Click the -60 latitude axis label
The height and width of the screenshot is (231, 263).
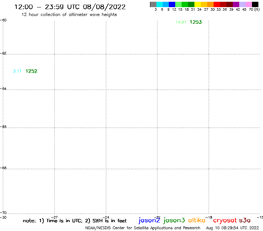[3, 20]
